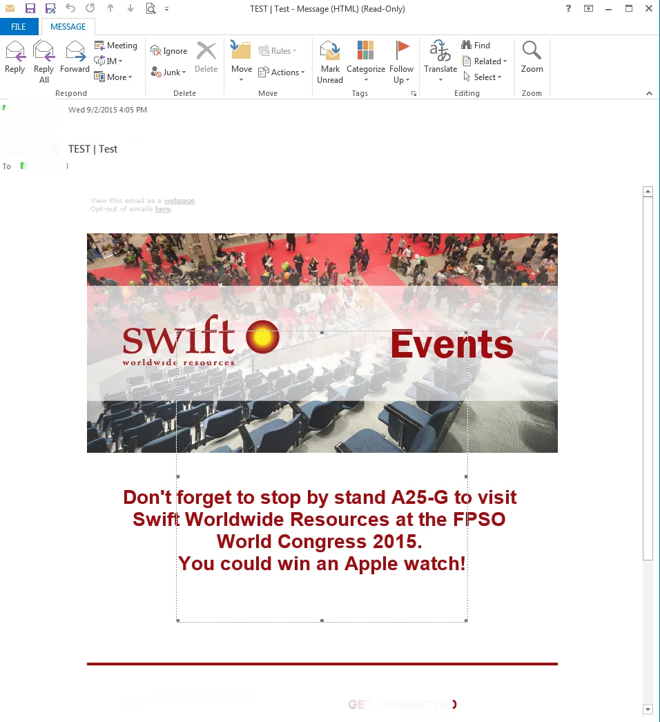The width and height of the screenshot is (660, 722).
Task: Open the Help question mark
Action: (568, 8)
